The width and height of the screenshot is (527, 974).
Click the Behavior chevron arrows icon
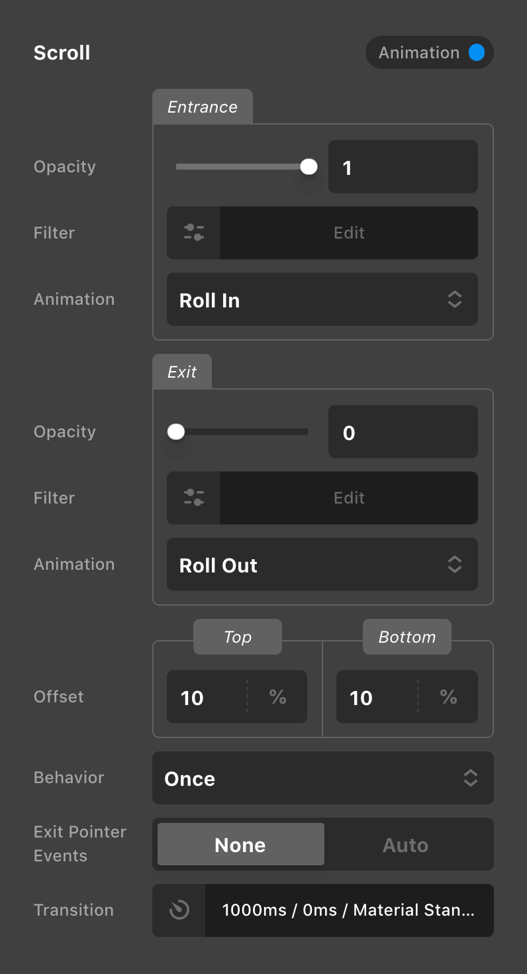(470, 778)
